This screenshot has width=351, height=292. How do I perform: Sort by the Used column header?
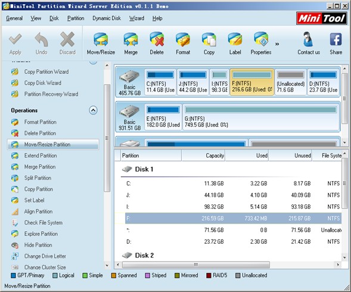click(x=247, y=156)
